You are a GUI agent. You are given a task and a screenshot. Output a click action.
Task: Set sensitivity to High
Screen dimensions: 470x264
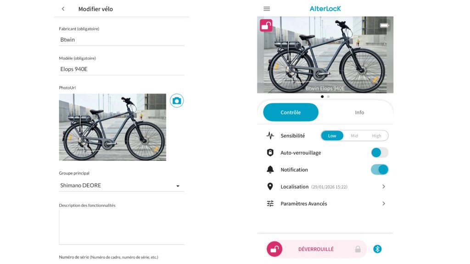[376, 136]
